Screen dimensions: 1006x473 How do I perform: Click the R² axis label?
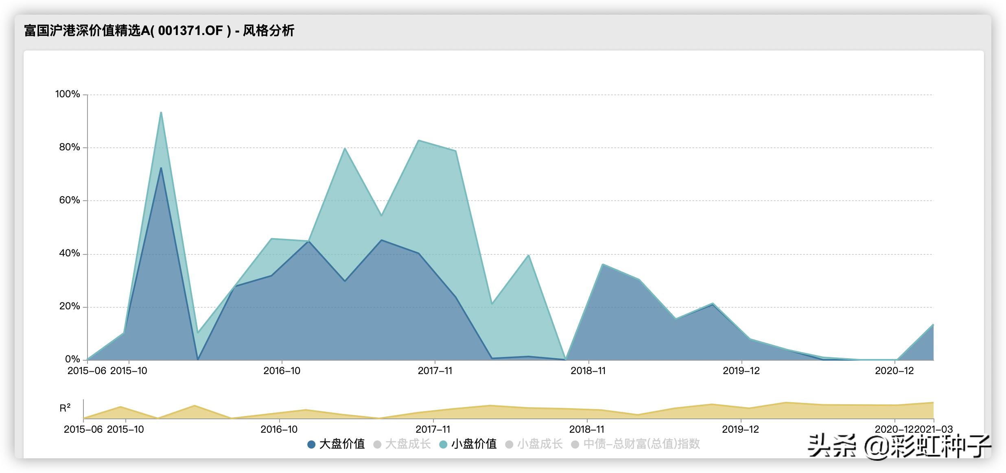(65, 408)
